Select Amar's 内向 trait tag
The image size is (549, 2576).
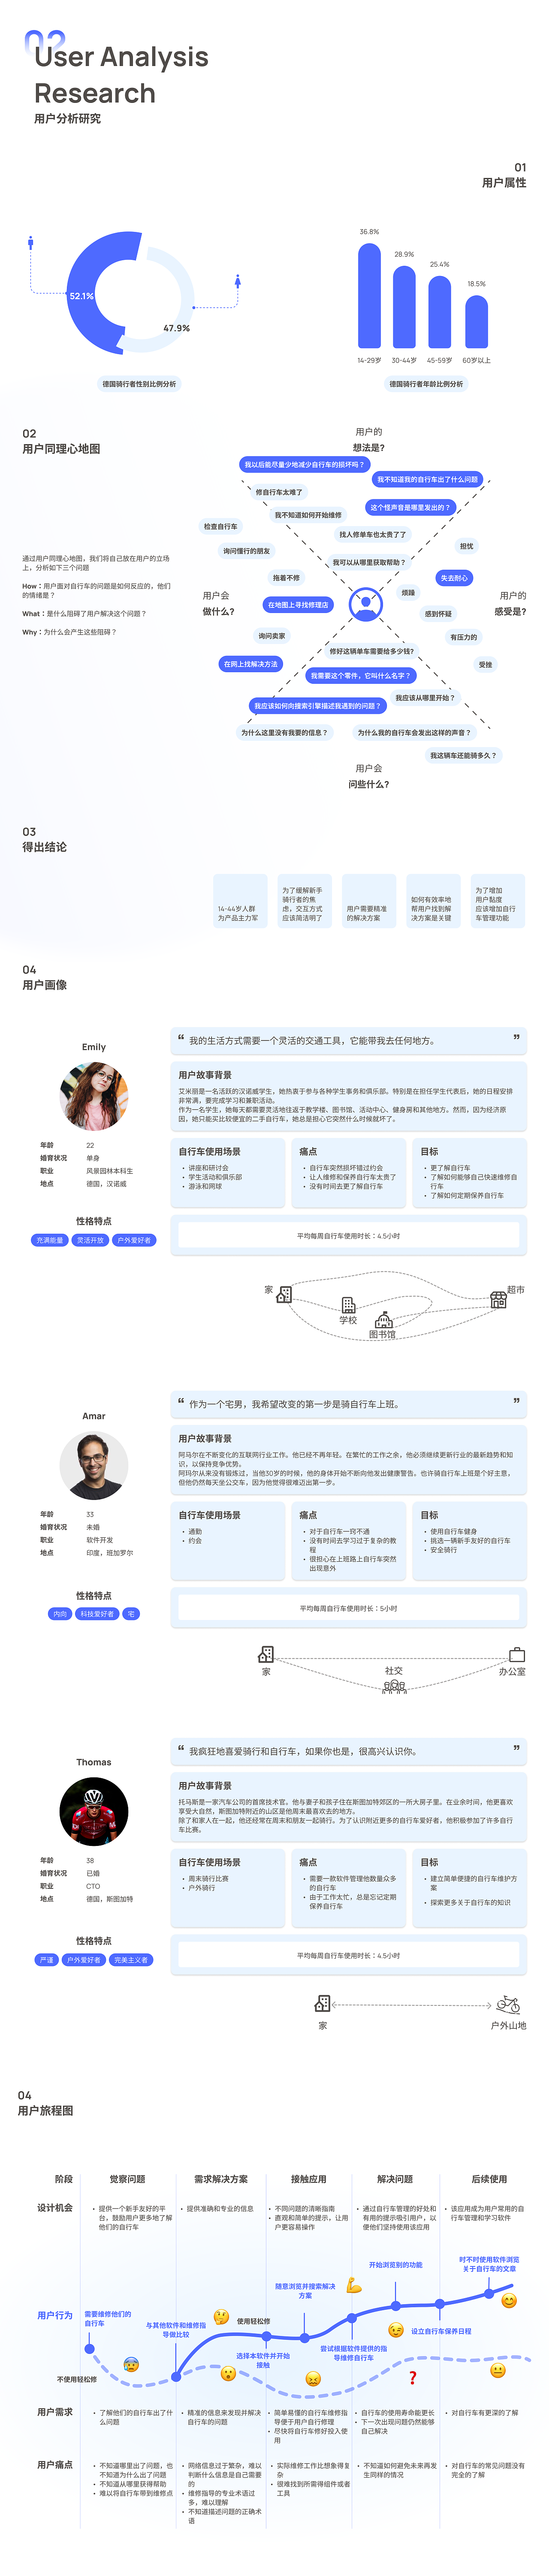coord(60,1614)
